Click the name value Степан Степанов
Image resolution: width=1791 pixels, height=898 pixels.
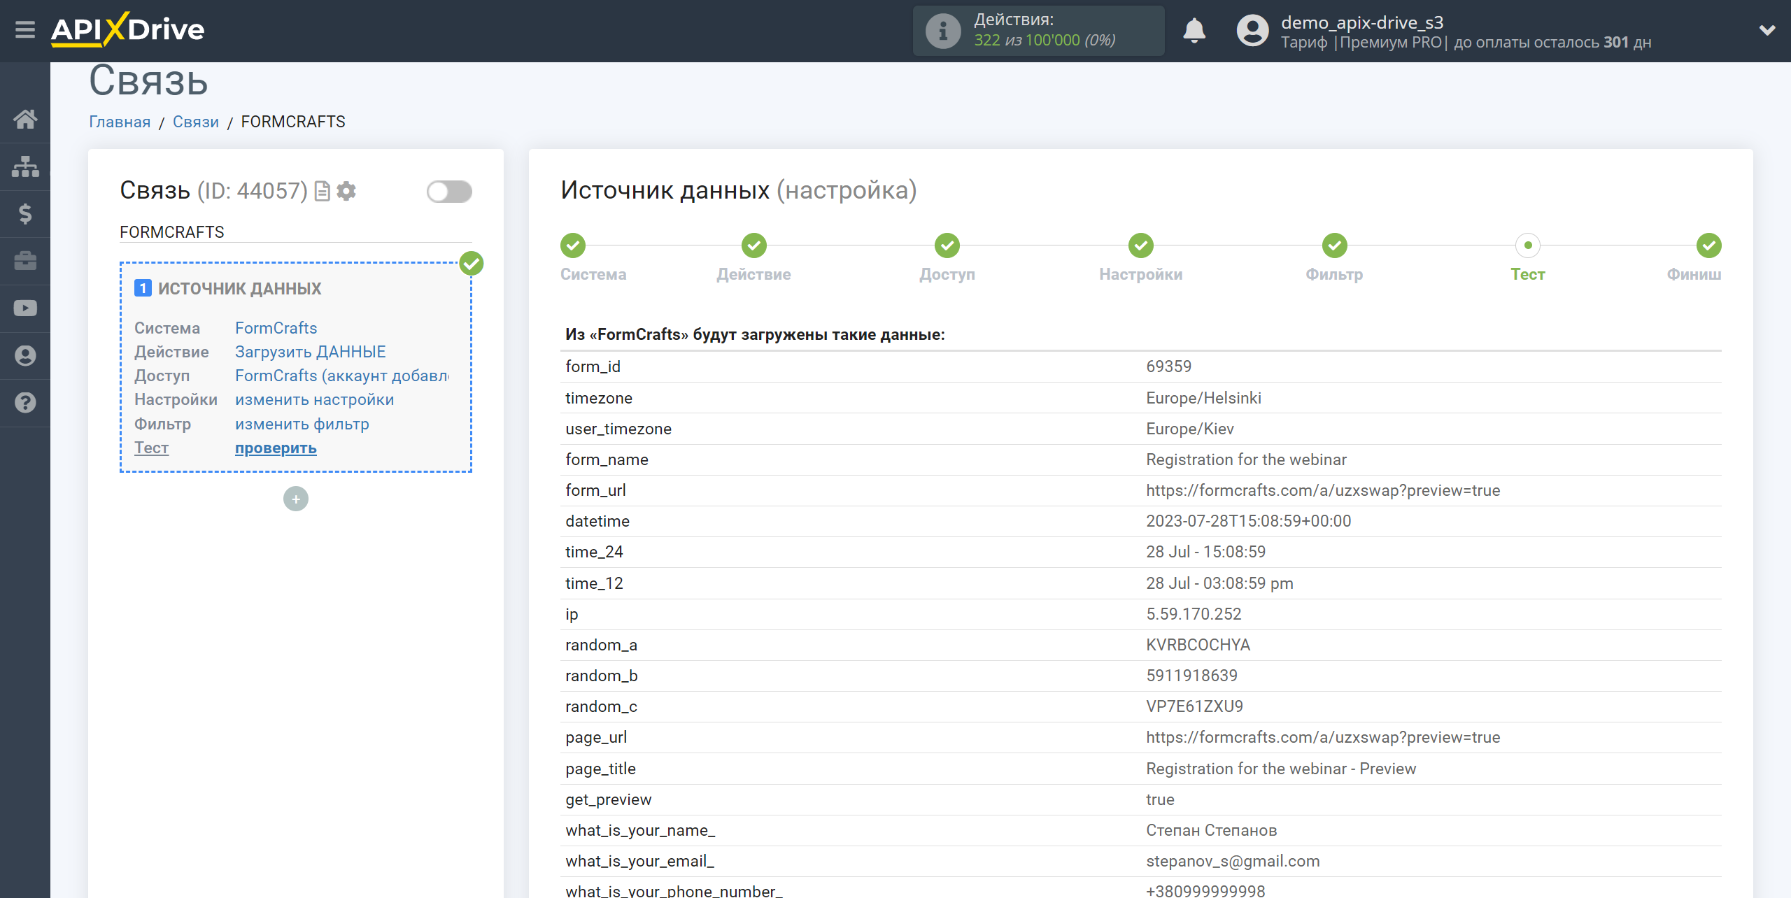coord(1211,830)
